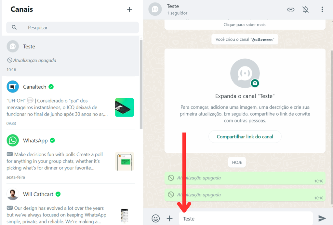Open the Canaltech channel
Screen dimensions: 333x225
coord(71,103)
